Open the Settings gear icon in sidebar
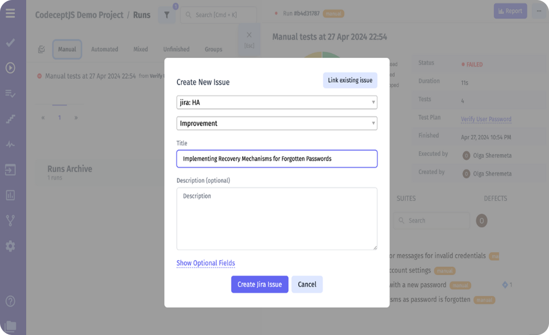Viewport: 549px width, 335px height. [x=10, y=246]
